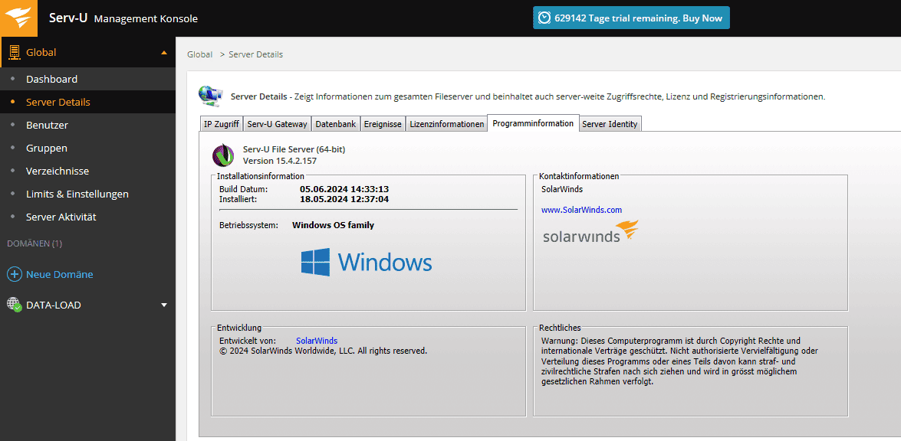
Task: Open the Serv-U Gateway tab
Action: [x=278, y=124]
